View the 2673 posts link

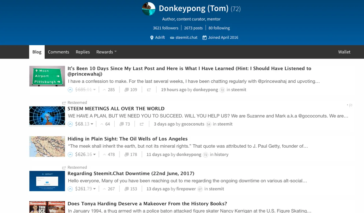(x=193, y=28)
